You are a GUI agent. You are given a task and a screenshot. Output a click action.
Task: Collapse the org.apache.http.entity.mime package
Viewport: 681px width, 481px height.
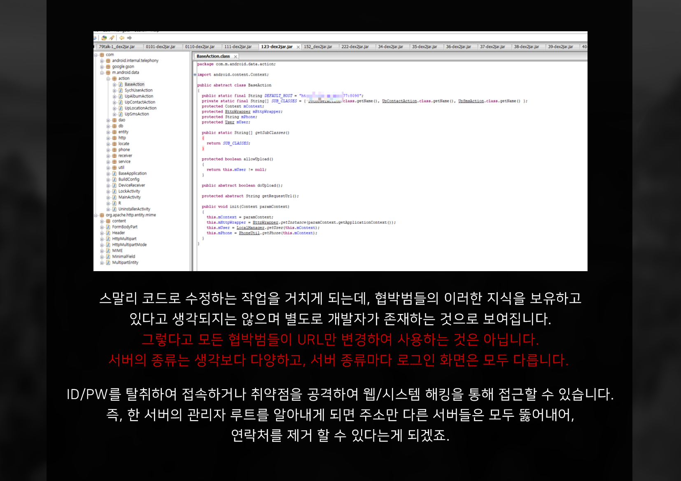coord(96,215)
